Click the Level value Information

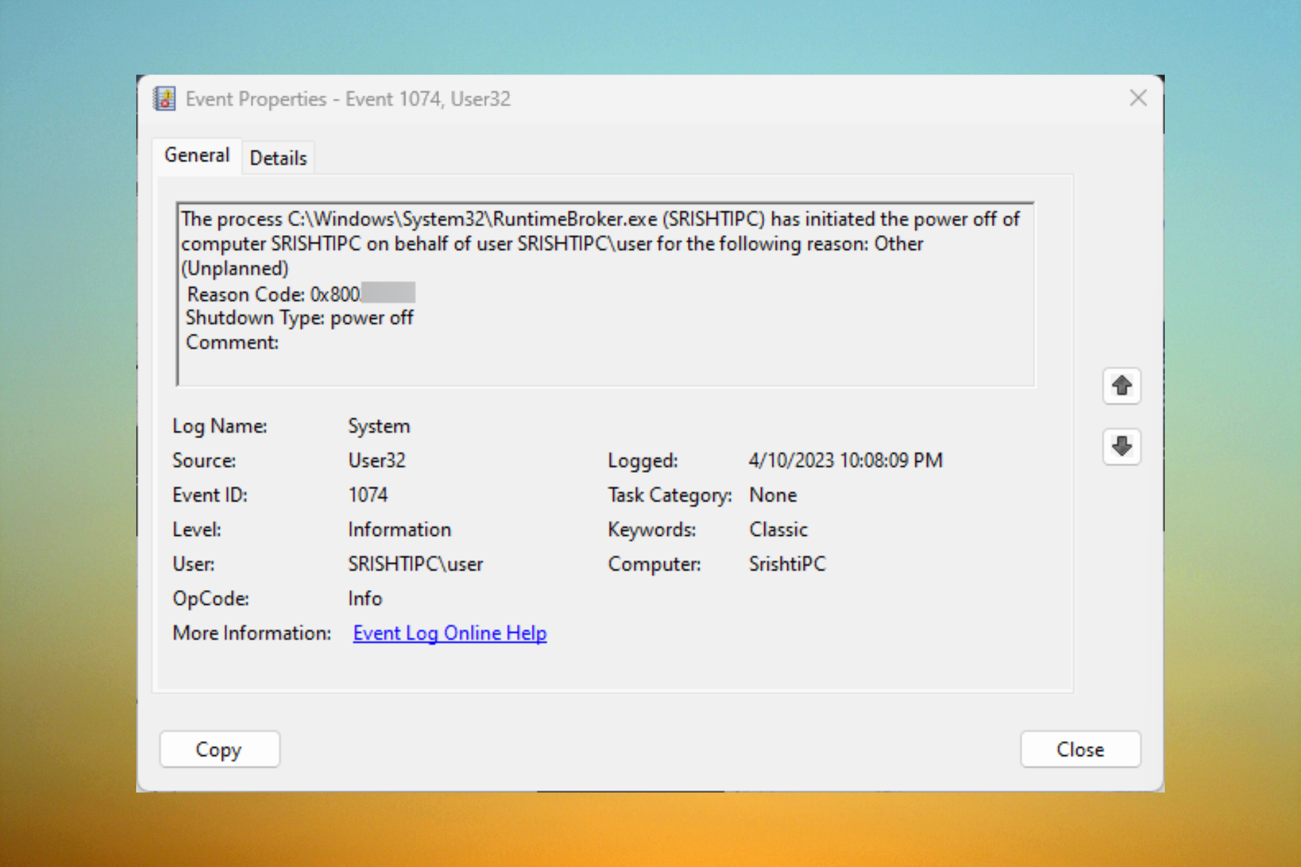[399, 530]
